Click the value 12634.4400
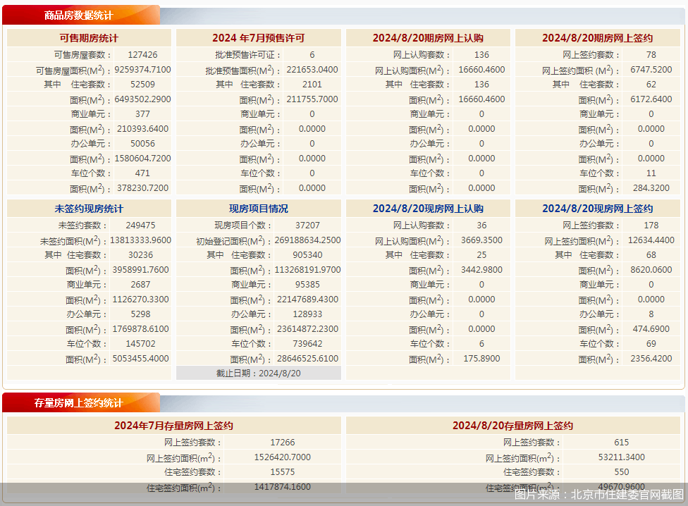The width and height of the screenshot is (688, 506). point(651,240)
